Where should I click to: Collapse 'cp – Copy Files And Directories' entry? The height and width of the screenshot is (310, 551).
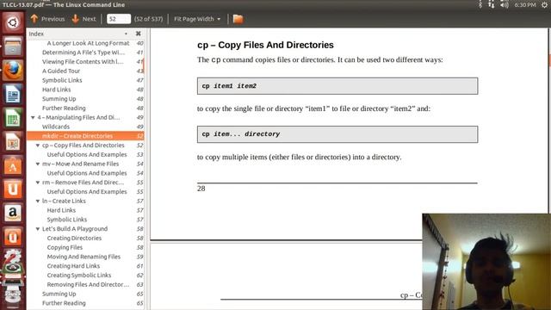(x=38, y=146)
